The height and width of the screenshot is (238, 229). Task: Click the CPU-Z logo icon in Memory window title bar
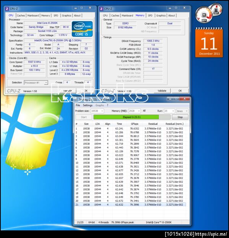click(102, 9)
